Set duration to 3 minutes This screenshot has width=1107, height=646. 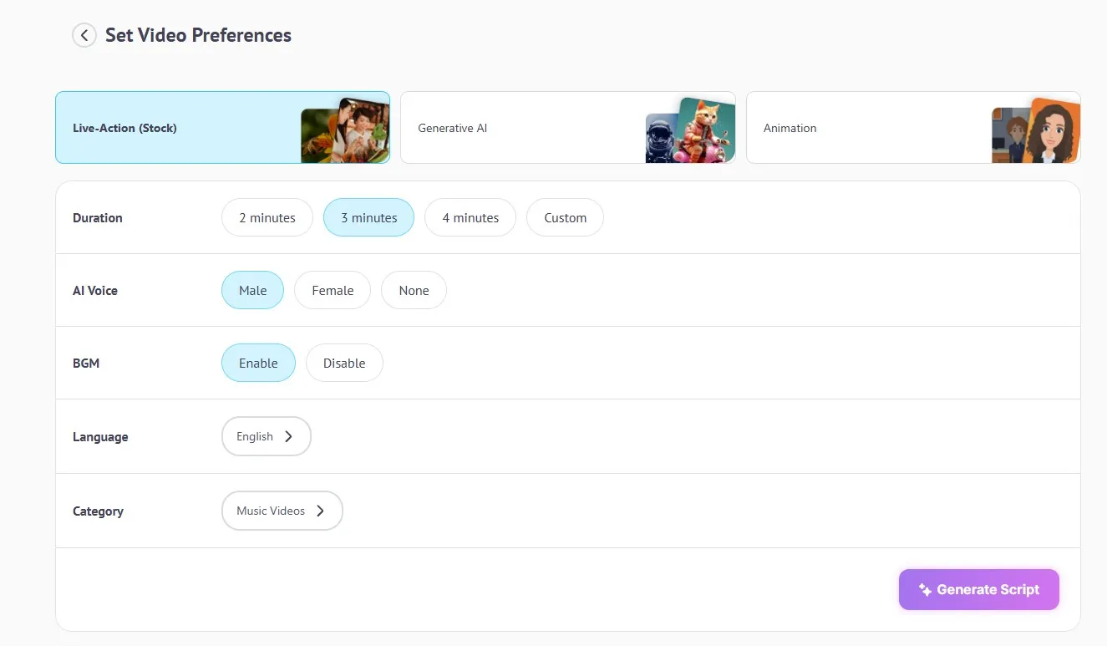(368, 217)
